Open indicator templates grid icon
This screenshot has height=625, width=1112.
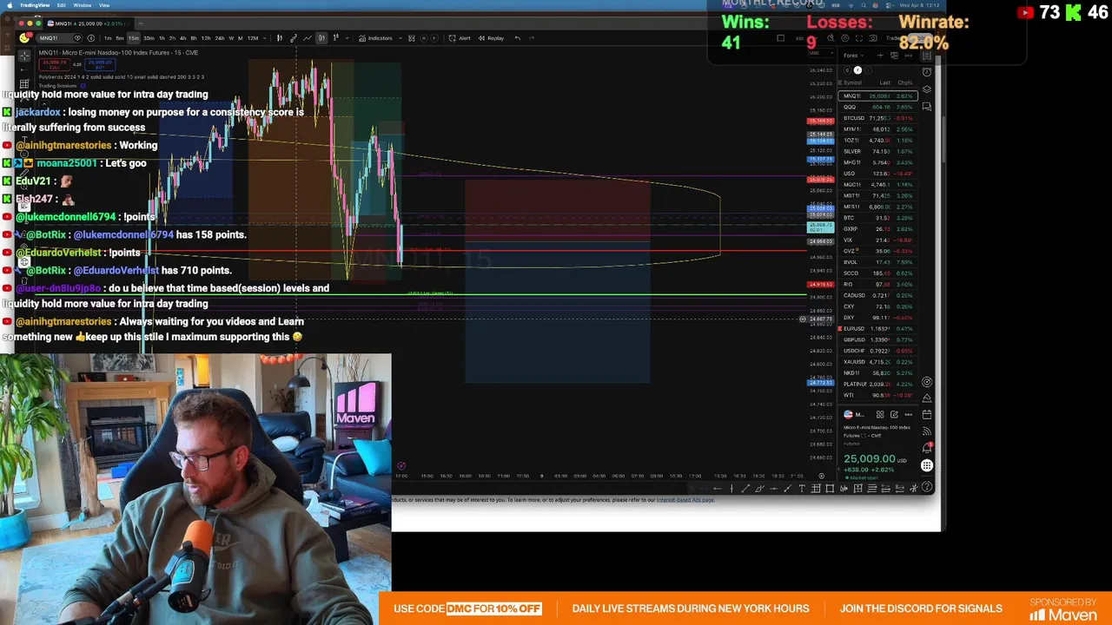click(412, 38)
